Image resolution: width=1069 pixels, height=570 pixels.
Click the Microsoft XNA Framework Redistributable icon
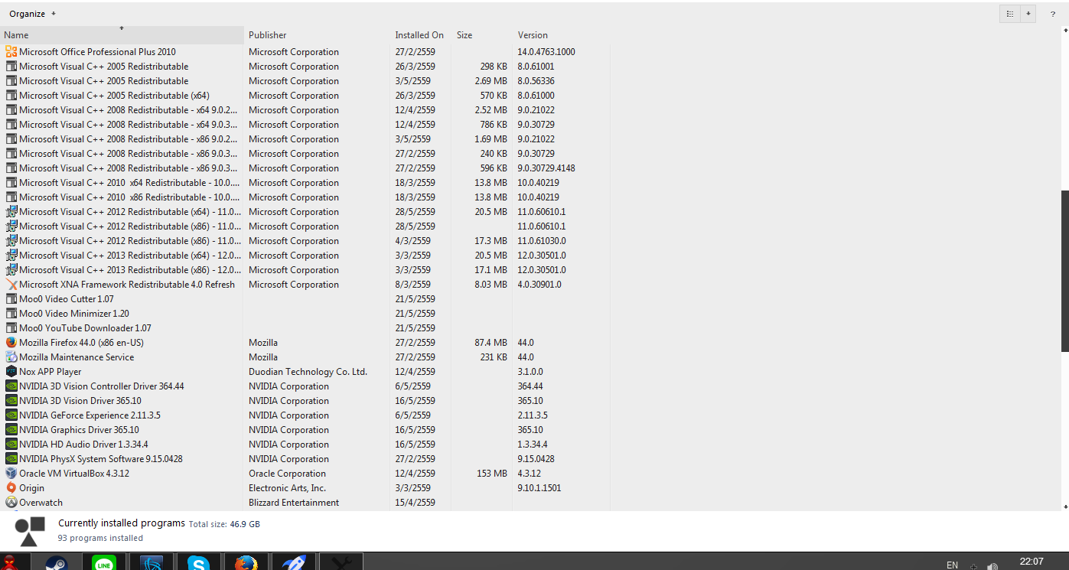point(11,285)
